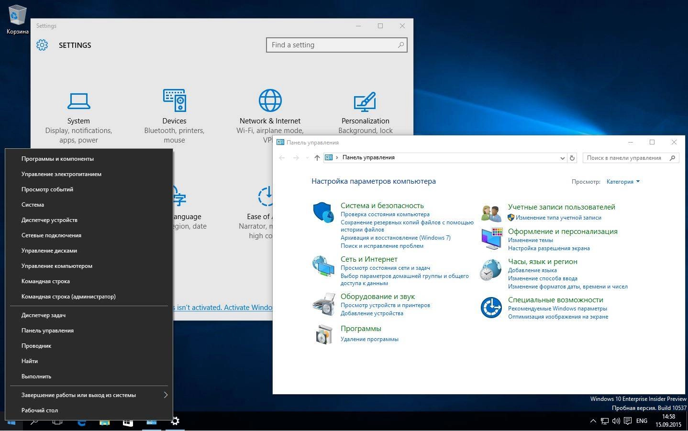This screenshot has height=431, width=688.
Task: Open Настройка разрешения экрана link
Action: coord(549,248)
